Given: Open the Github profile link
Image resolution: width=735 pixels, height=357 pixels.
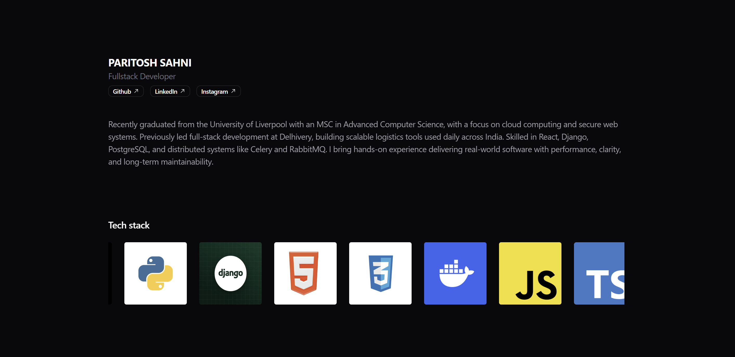Looking at the screenshot, I should pos(126,91).
